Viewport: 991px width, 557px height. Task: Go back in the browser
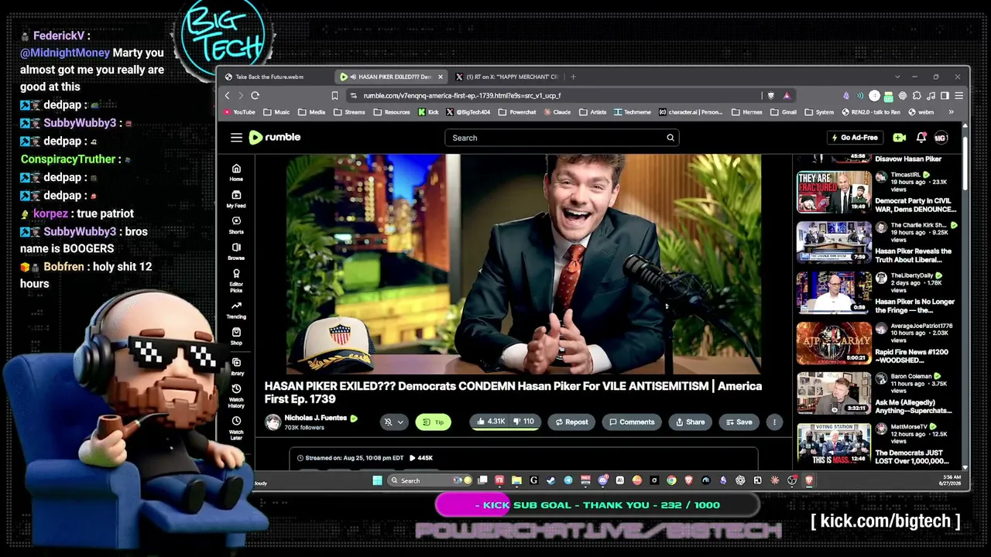point(227,96)
